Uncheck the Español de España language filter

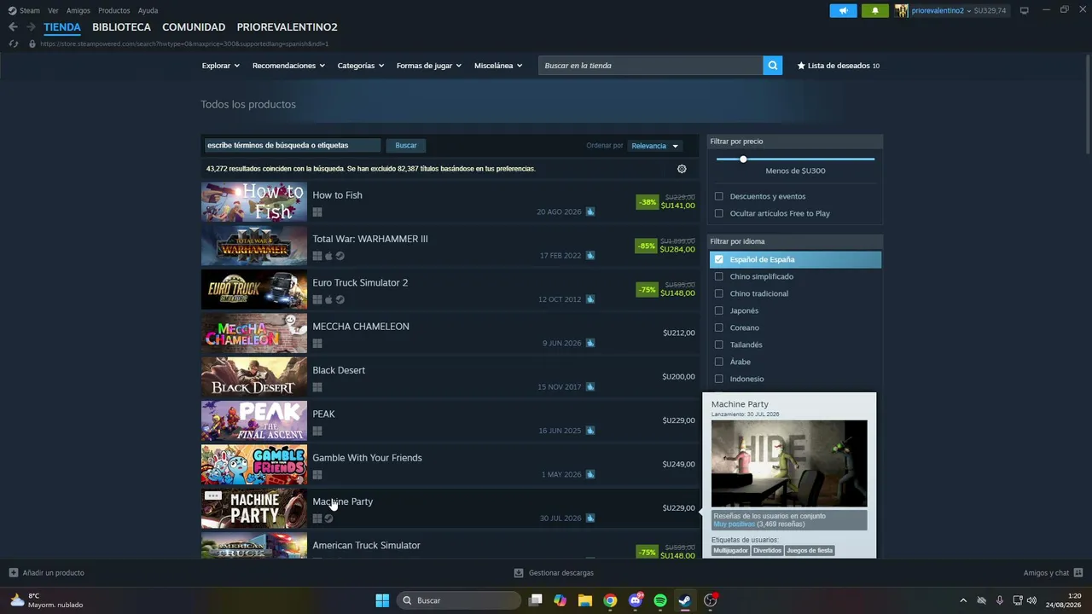click(x=719, y=259)
